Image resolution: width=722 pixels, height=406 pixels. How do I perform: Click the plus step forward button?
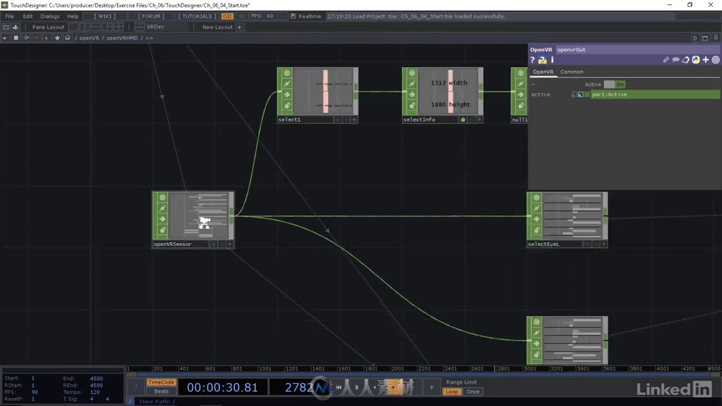[x=432, y=387]
